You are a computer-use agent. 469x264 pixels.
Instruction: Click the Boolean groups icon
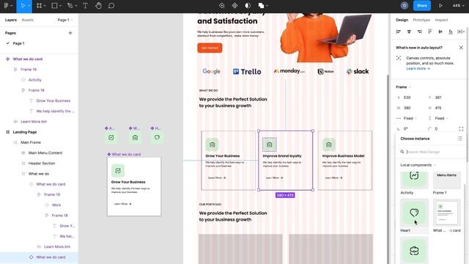click(x=261, y=6)
